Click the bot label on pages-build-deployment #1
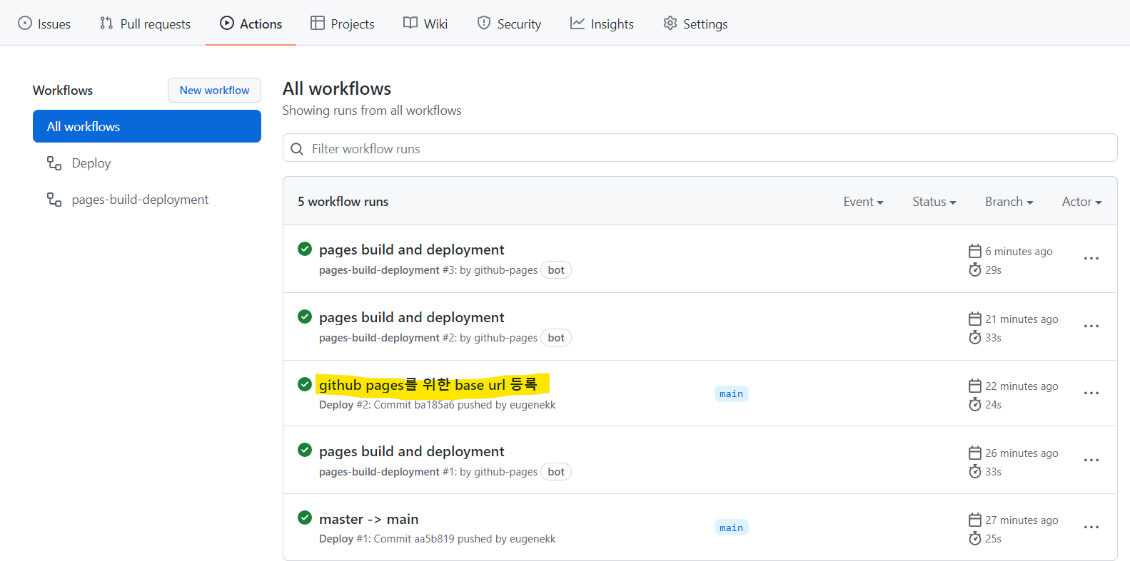The height and width of the screenshot is (561, 1130). [x=556, y=472]
